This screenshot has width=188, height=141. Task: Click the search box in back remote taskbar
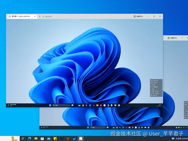[98, 127]
